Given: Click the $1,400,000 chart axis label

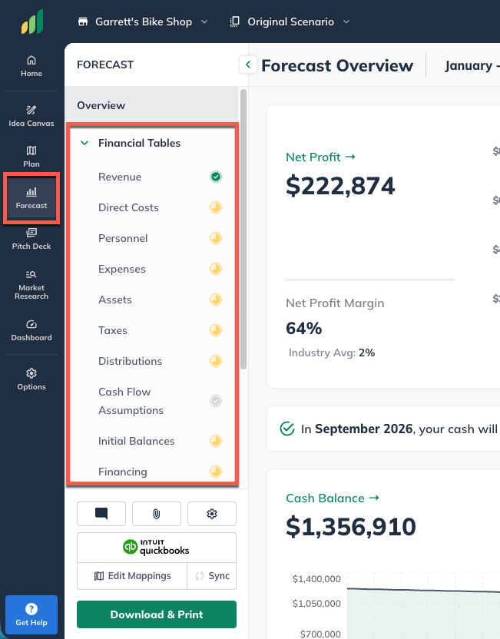Looking at the screenshot, I should click(316, 578).
